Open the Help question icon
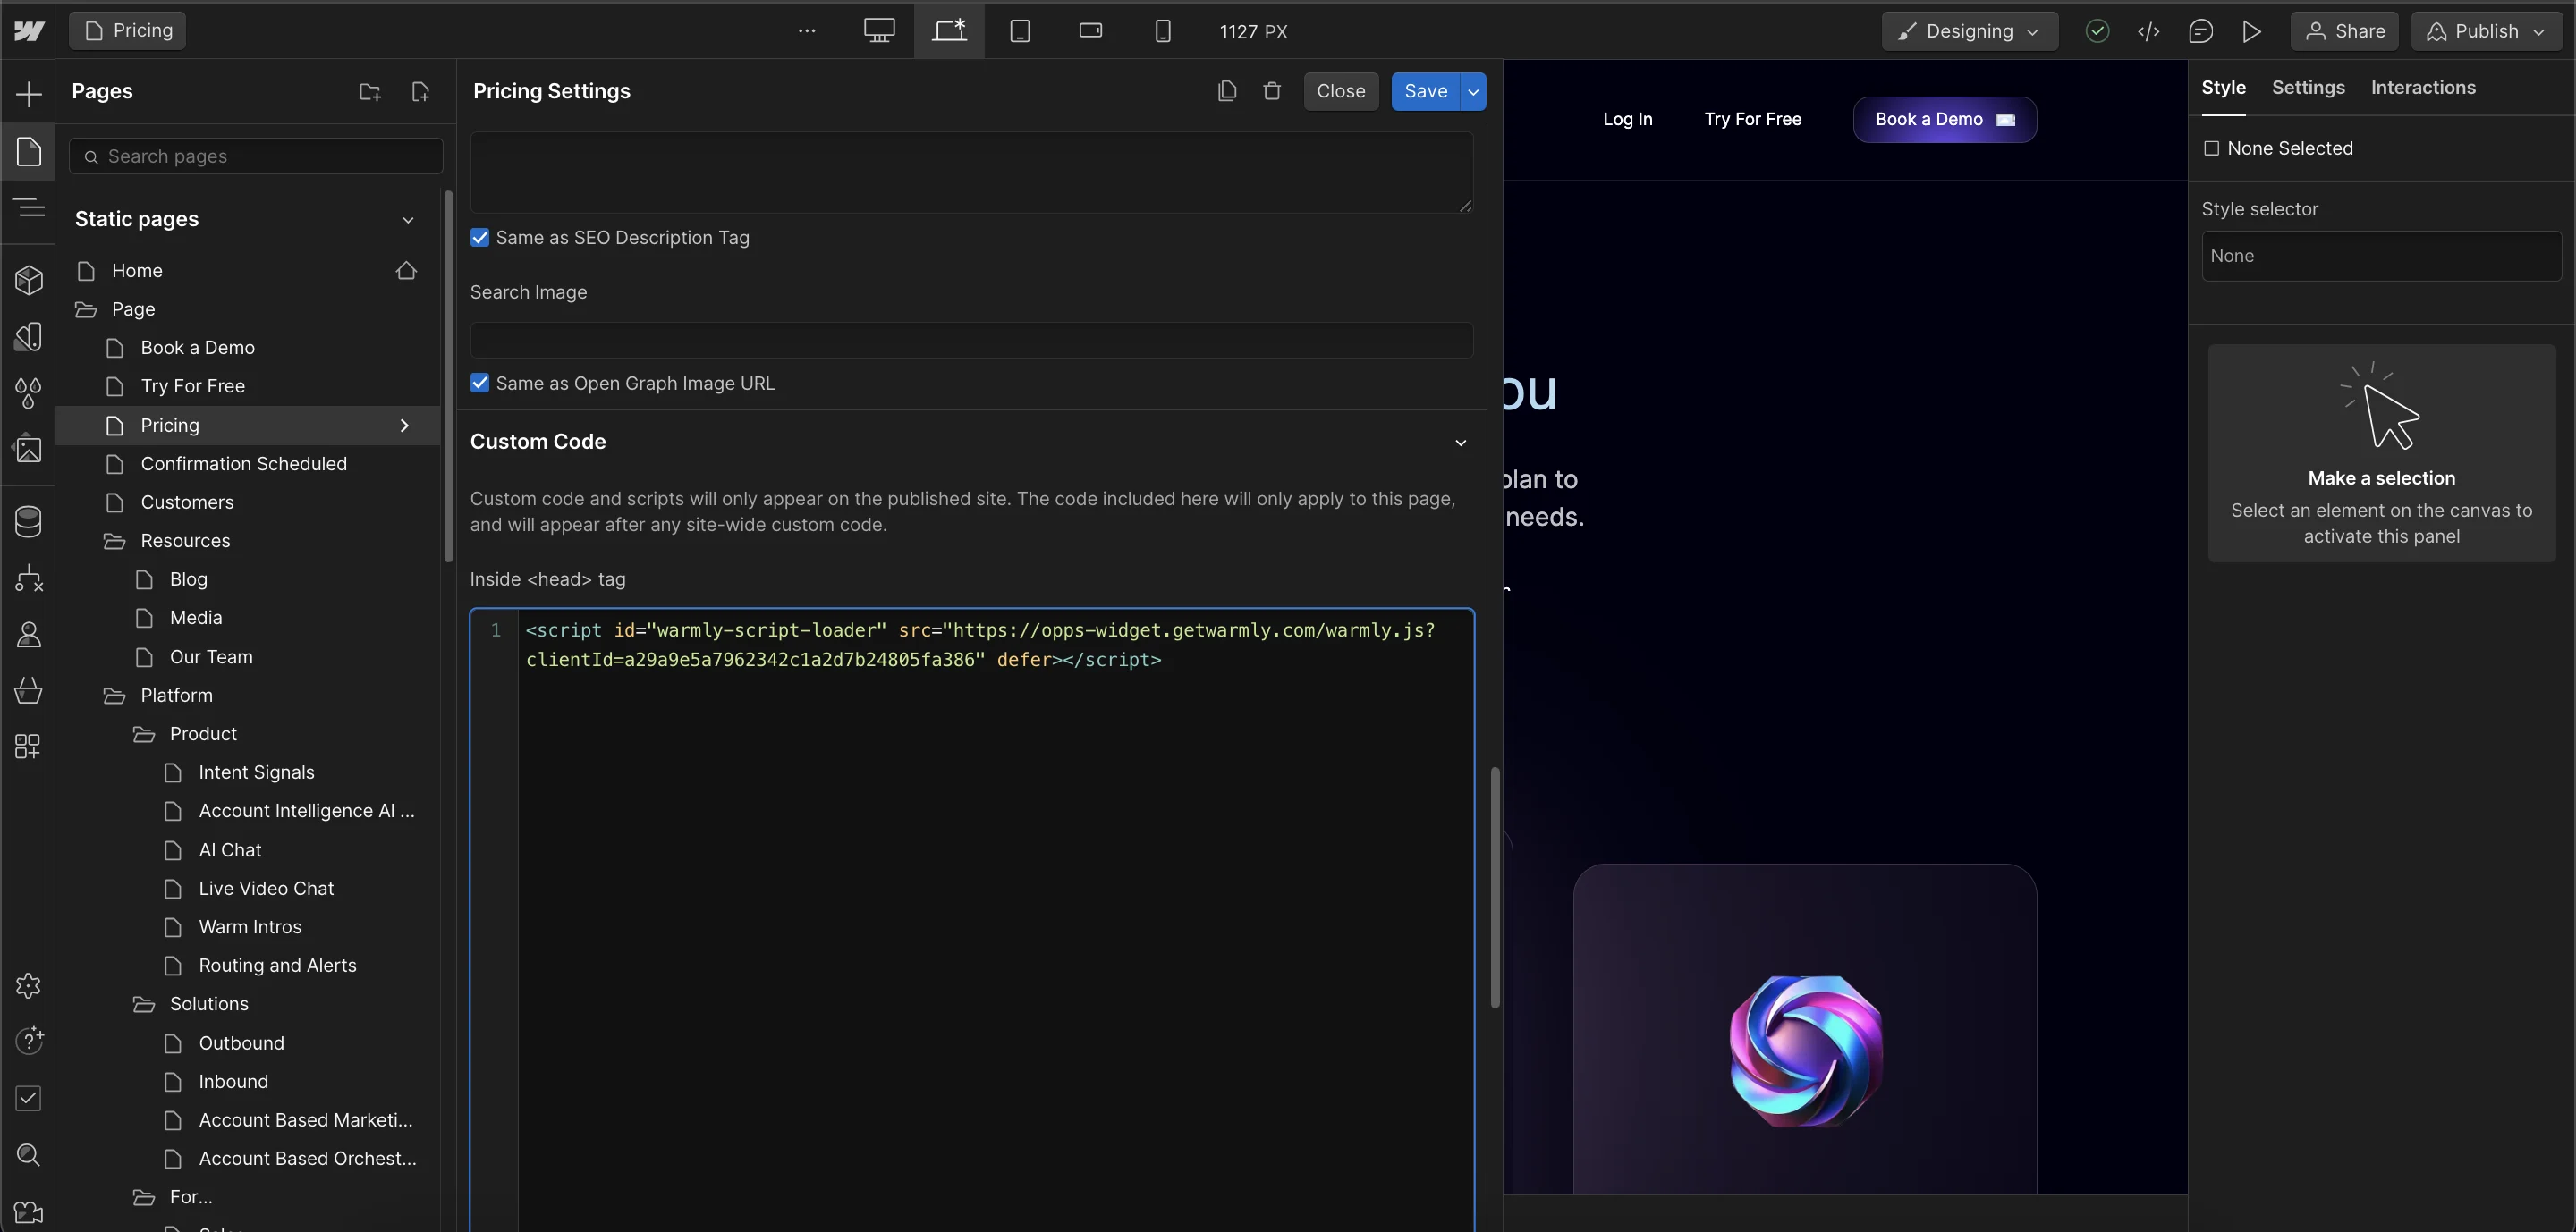Screen dimensions: 2576x1232 point(29,1042)
